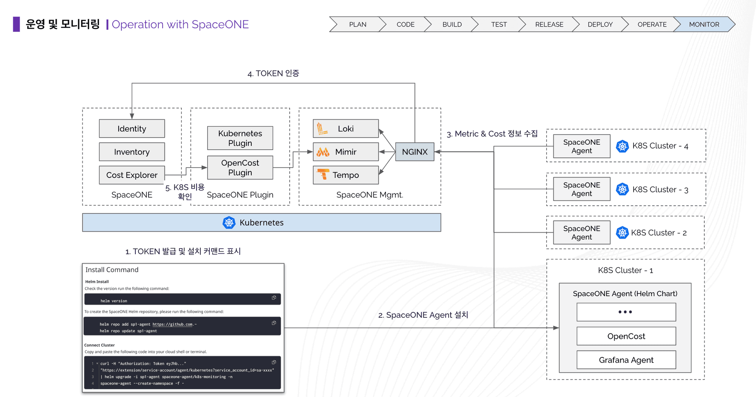The width and height of the screenshot is (756, 397).
Task: Select the BUILD pipeline stage
Action: [452, 24]
